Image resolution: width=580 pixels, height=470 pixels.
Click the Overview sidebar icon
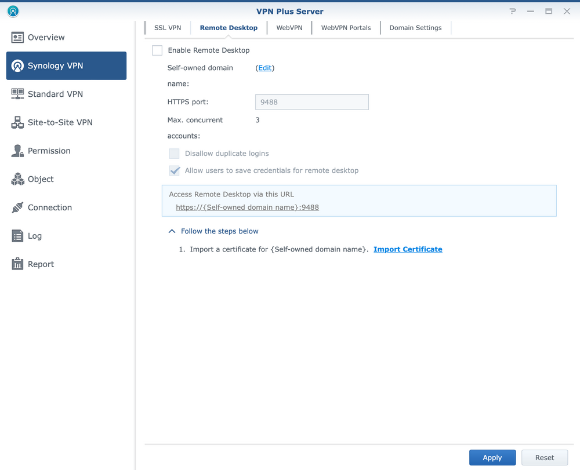[x=17, y=37]
